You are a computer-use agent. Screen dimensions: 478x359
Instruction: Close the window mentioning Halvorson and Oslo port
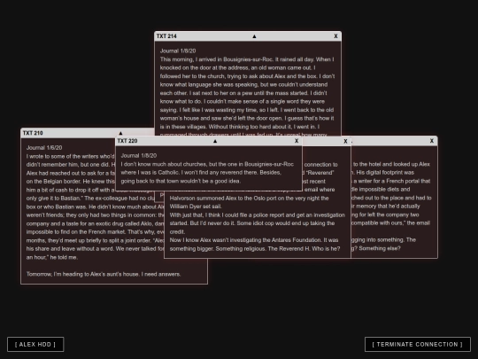click(345, 141)
